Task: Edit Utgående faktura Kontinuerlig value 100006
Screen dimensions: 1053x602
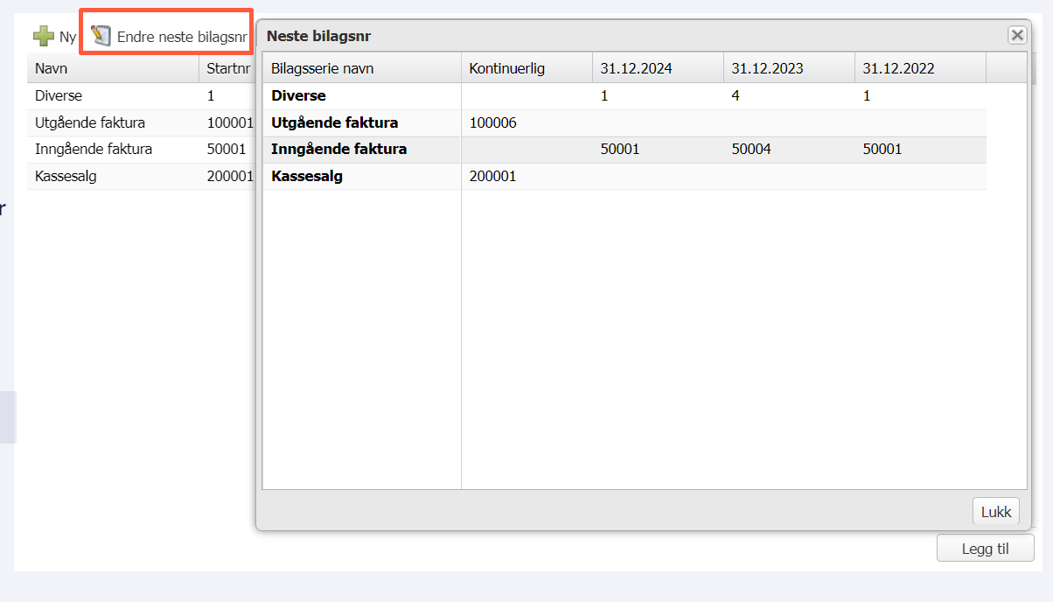Action: coord(493,122)
